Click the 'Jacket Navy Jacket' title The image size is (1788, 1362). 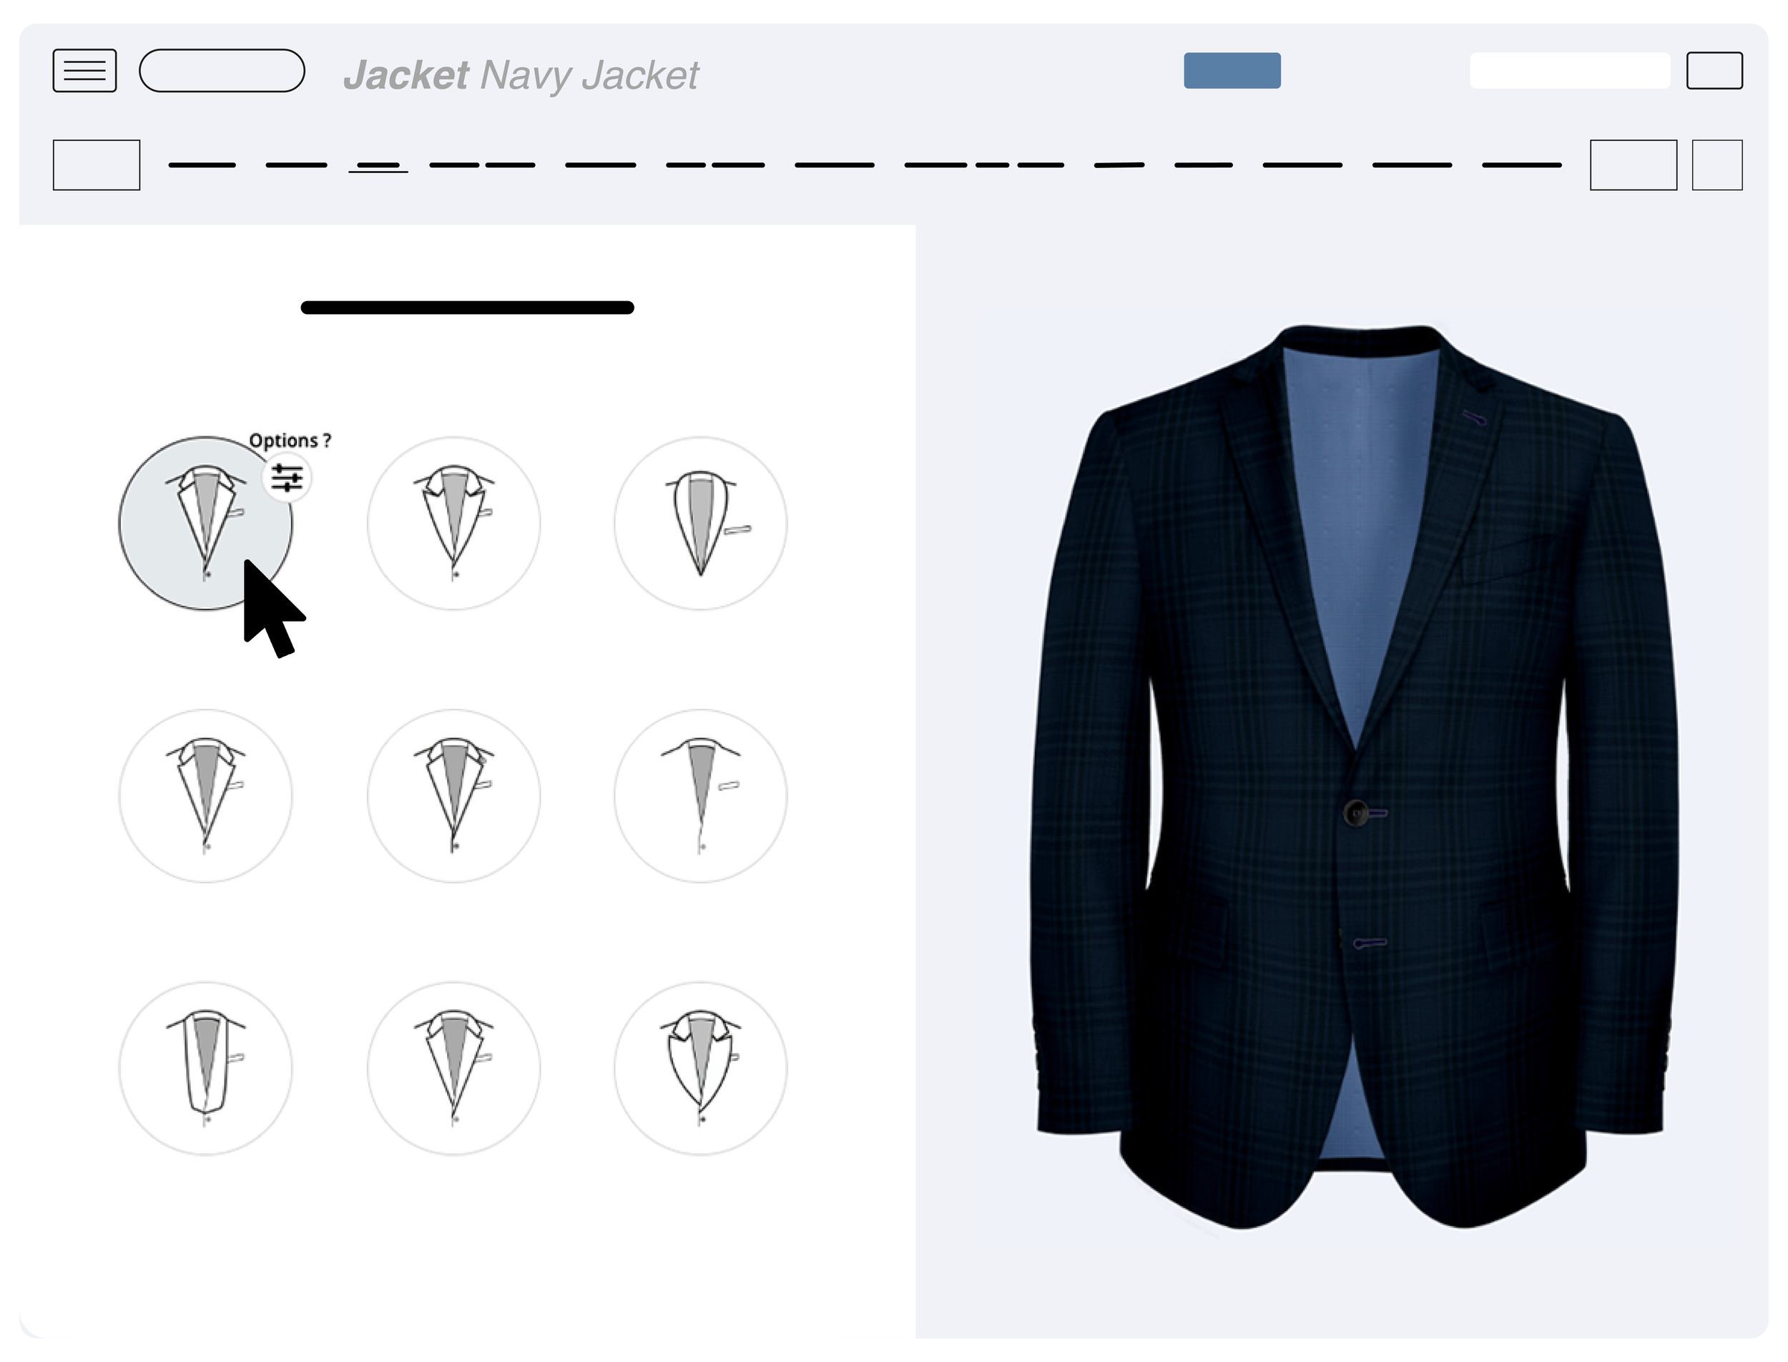(521, 75)
